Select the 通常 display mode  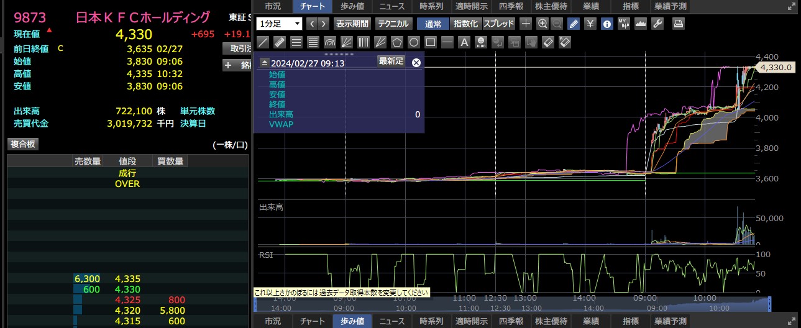(433, 24)
